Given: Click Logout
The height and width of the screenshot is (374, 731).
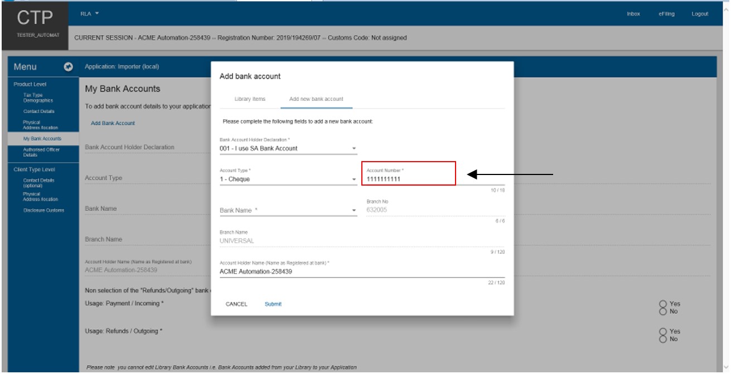Looking at the screenshot, I should (x=700, y=14).
